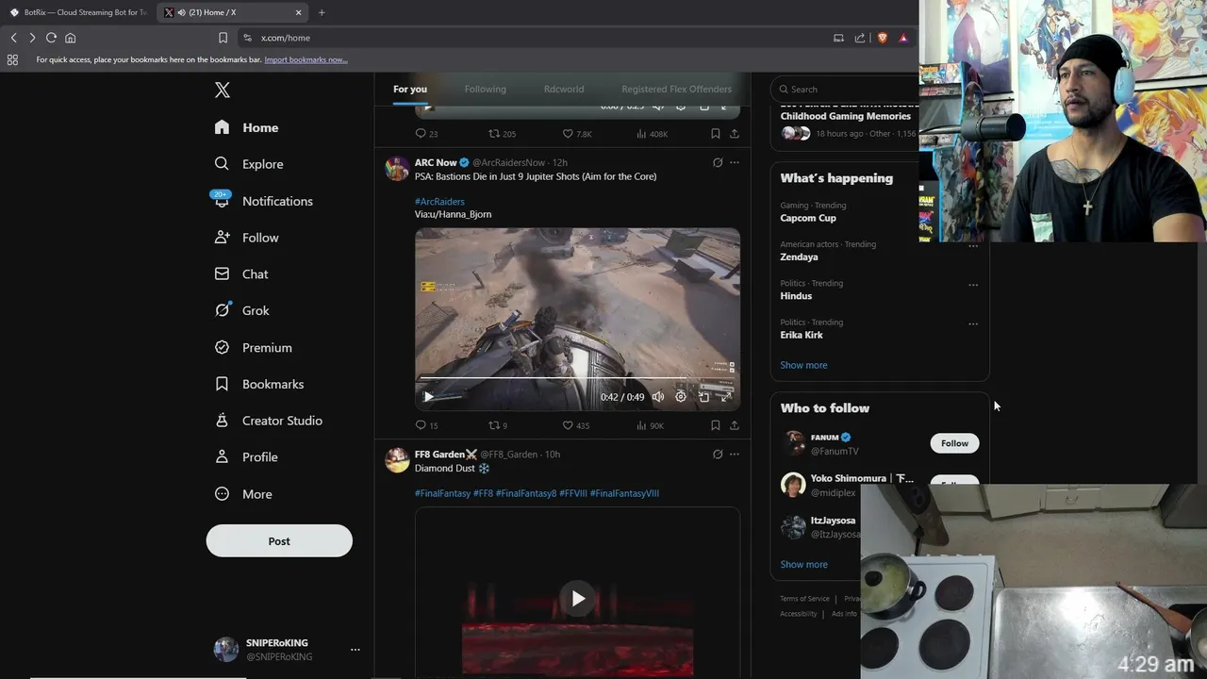Click Import bookmarks now link

[306, 59]
